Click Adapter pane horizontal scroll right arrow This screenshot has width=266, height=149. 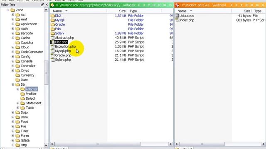(x=171, y=144)
